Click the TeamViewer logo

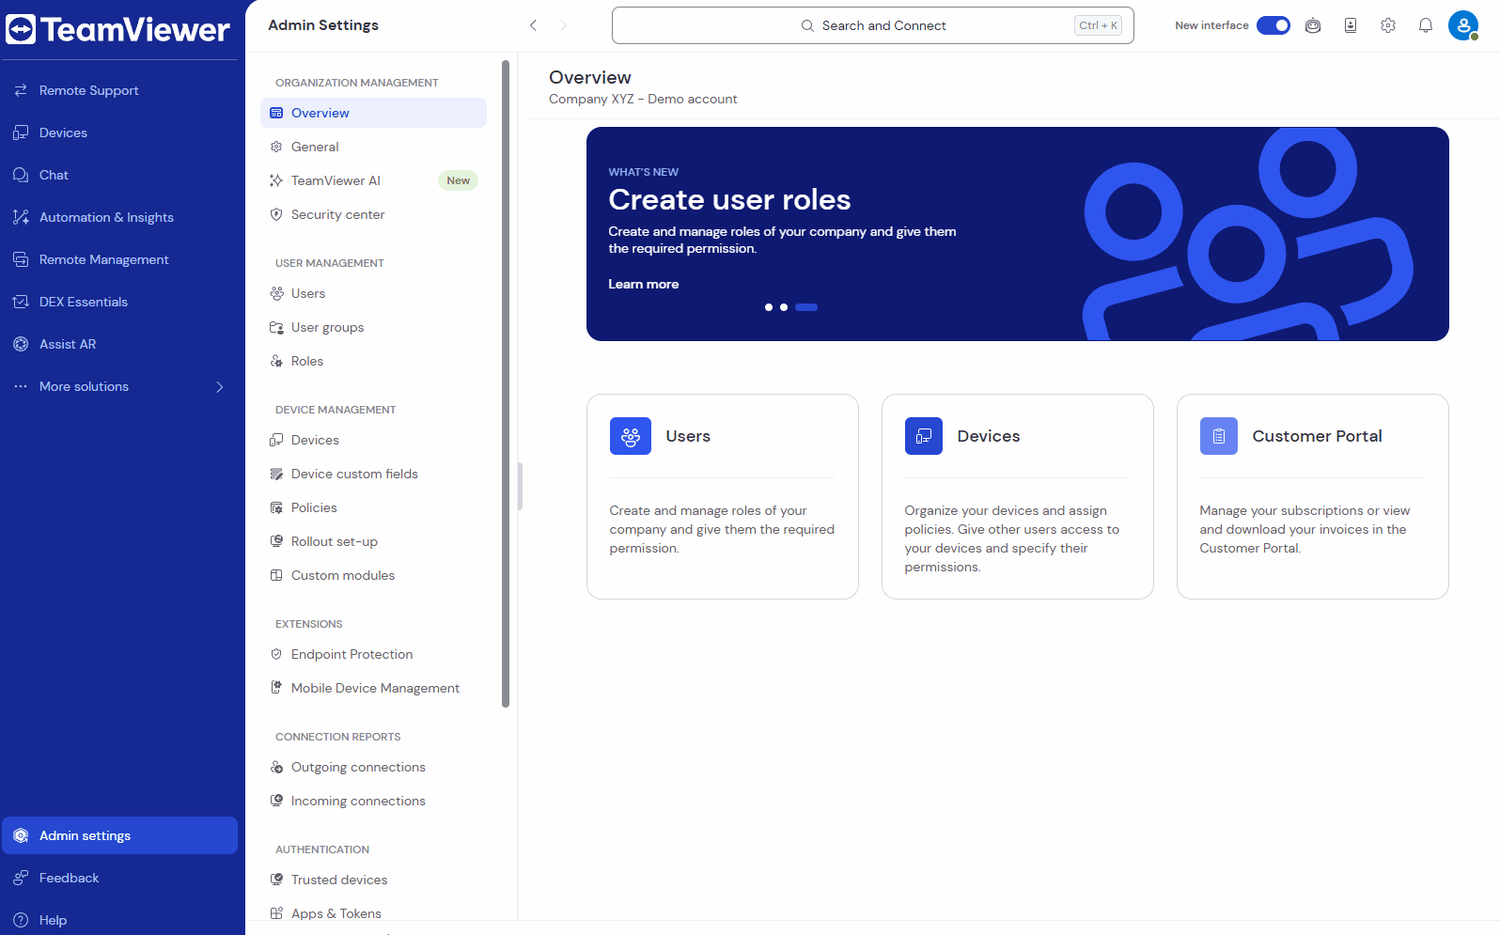click(x=117, y=29)
